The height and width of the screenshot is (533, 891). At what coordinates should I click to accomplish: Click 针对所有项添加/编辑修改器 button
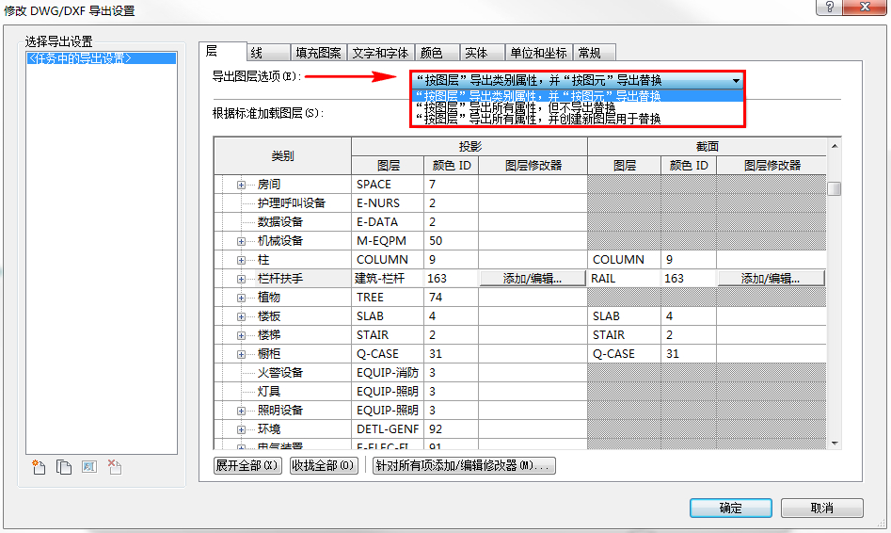[x=464, y=465]
